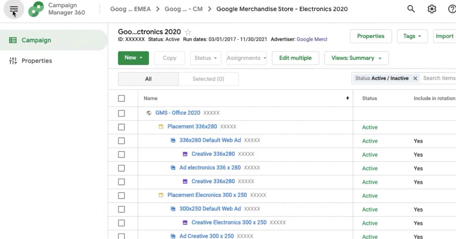This screenshot has width=456, height=239.
Task: Click the Properties sidebar sliders icon
Action: pos(13,61)
